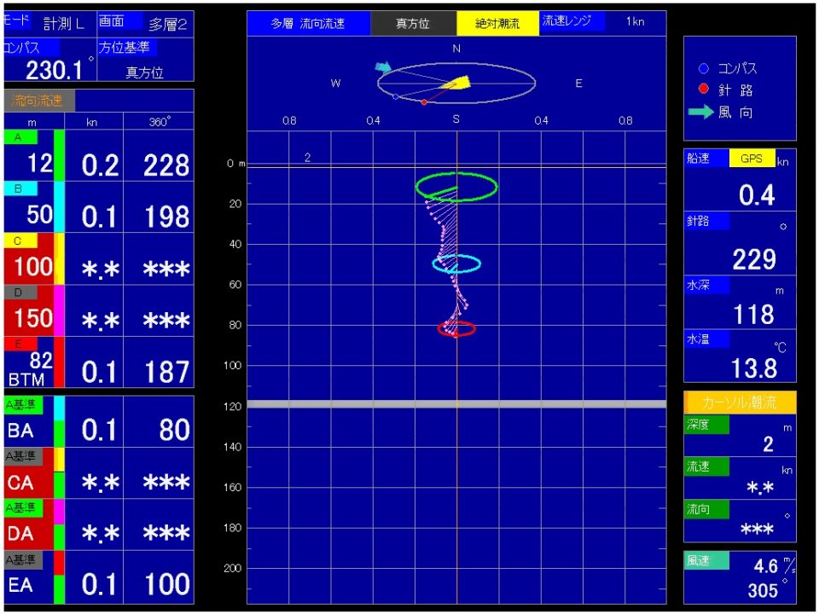Click layer A current direction 228
The width and height of the screenshot is (819, 614).
coord(166,165)
